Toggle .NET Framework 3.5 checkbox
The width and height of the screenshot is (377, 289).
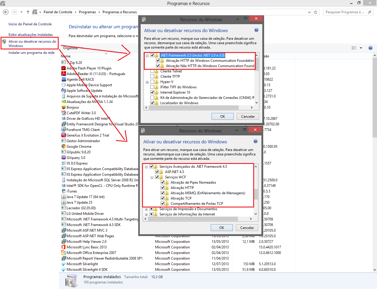(152, 55)
